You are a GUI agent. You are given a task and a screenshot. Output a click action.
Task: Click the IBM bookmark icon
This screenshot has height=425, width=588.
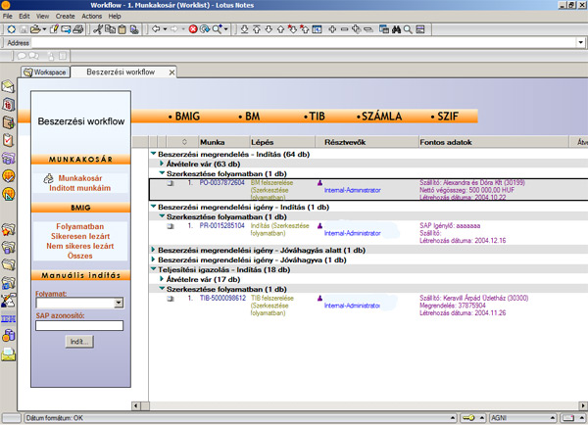pos(8,319)
